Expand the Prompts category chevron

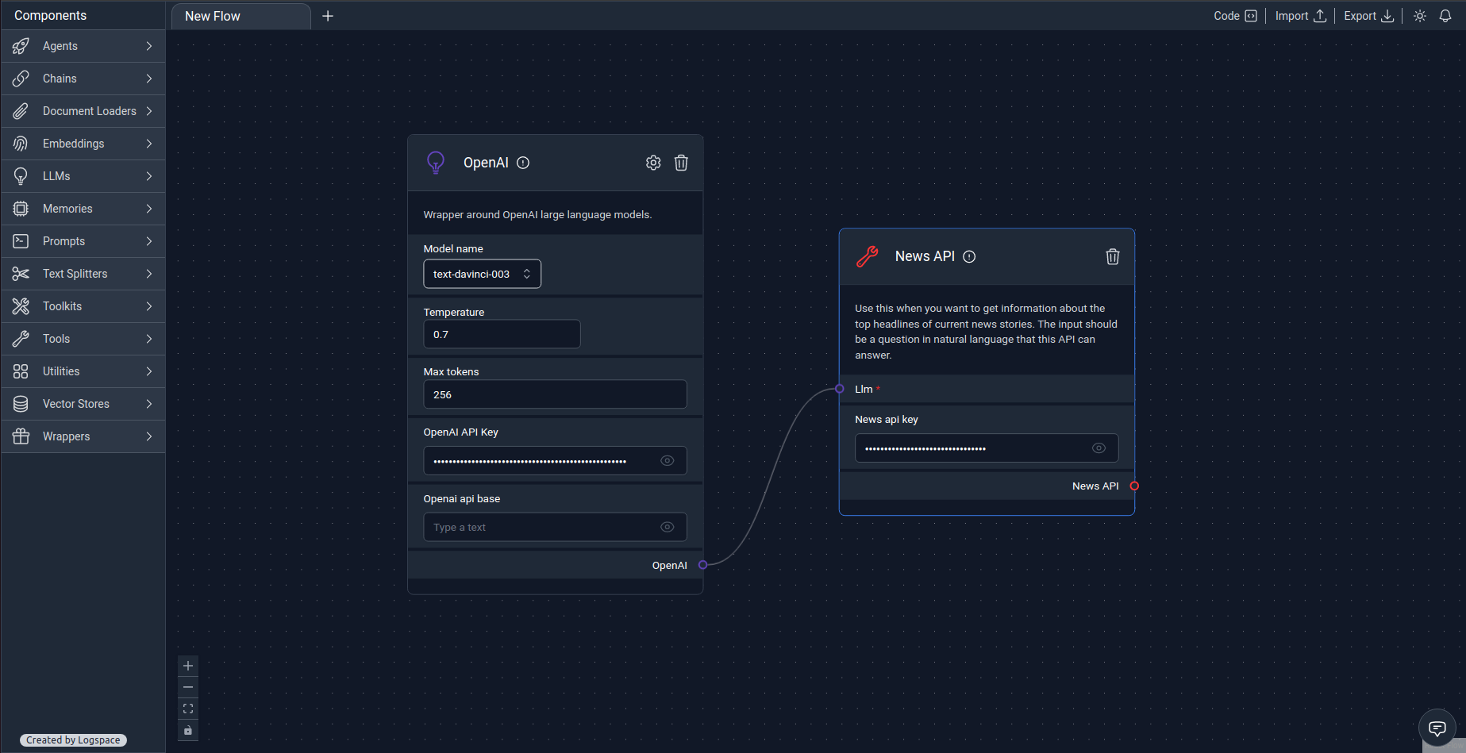pos(149,241)
